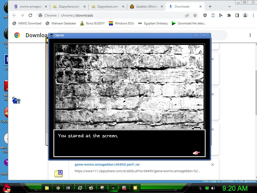Open the file explorer taskbar icon
Screen dimensions: 257x193
point(47,188)
